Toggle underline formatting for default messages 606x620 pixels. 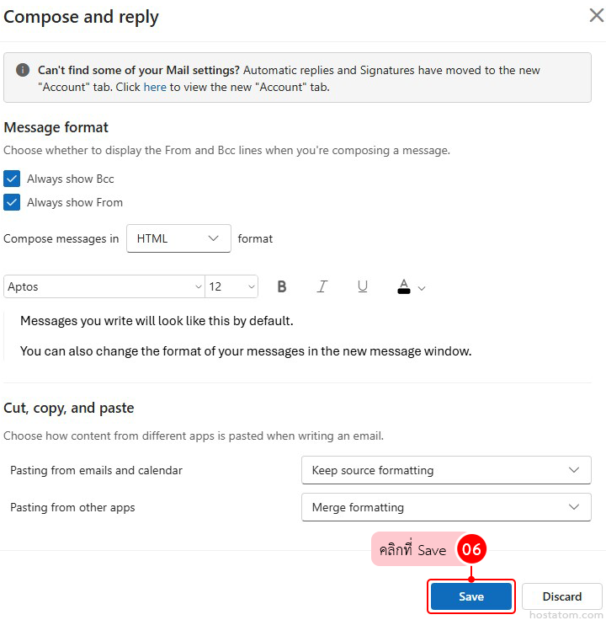point(362,286)
